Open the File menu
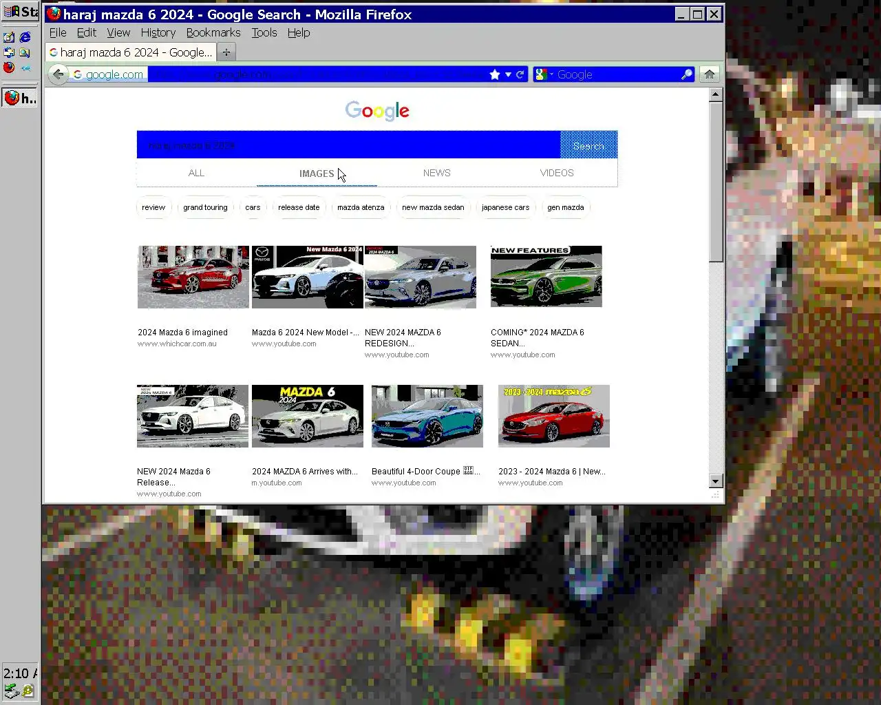Viewport: 881px width, 705px height. (x=58, y=32)
